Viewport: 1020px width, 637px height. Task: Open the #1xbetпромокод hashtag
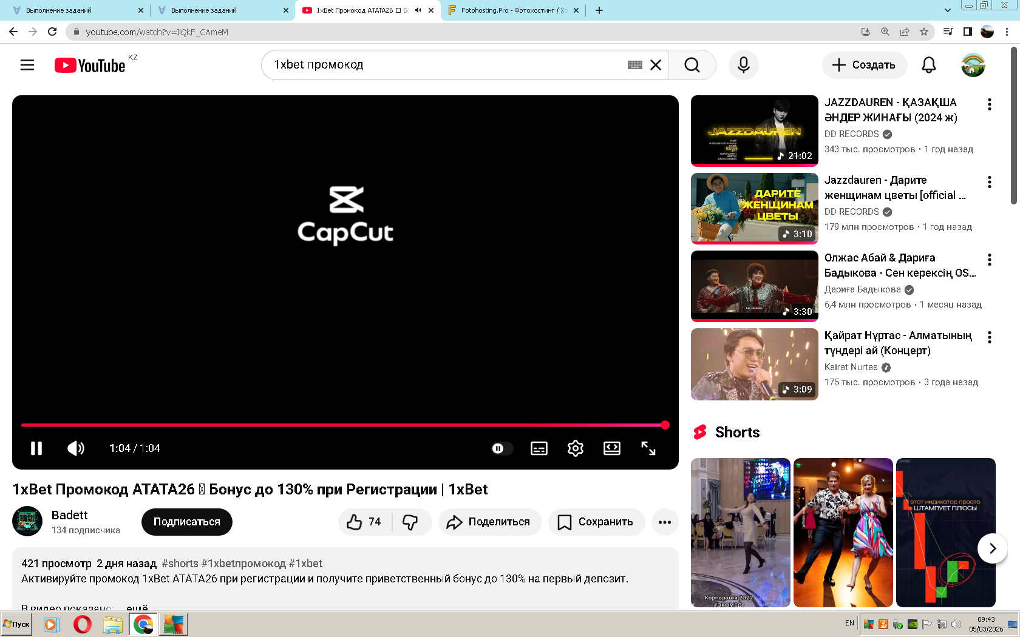click(243, 564)
